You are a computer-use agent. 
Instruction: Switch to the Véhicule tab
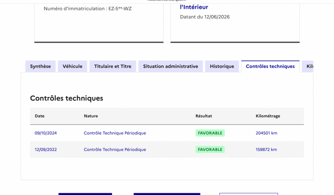(72, 66)
